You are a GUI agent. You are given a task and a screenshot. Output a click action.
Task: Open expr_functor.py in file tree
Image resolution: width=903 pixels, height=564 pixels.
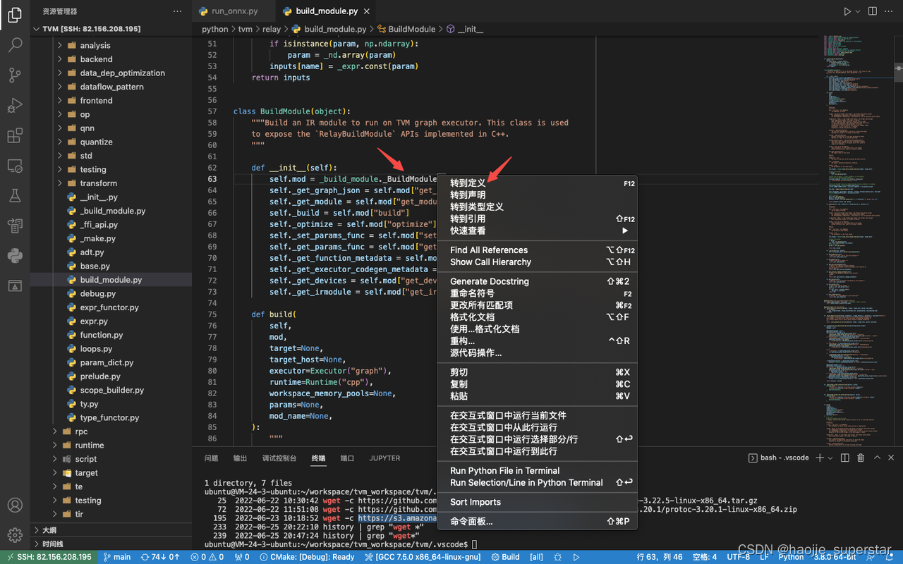point(109,307)
